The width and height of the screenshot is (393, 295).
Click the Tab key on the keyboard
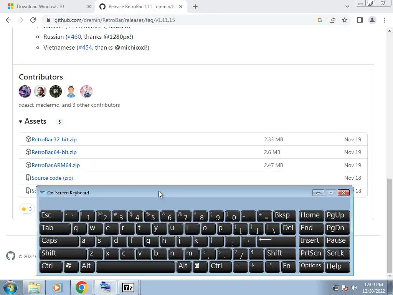[x=55, y=229]
